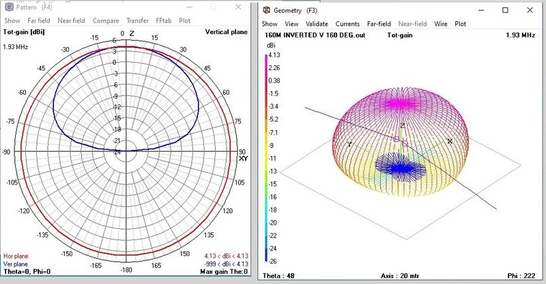
Task: Open Far-field menu in Geometry window
Action: click(x=379, y=24)
